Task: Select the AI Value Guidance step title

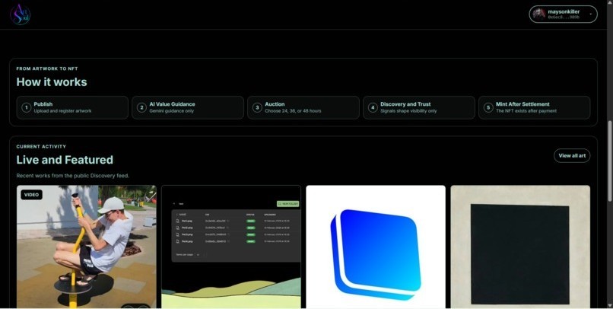Action: 172,104
